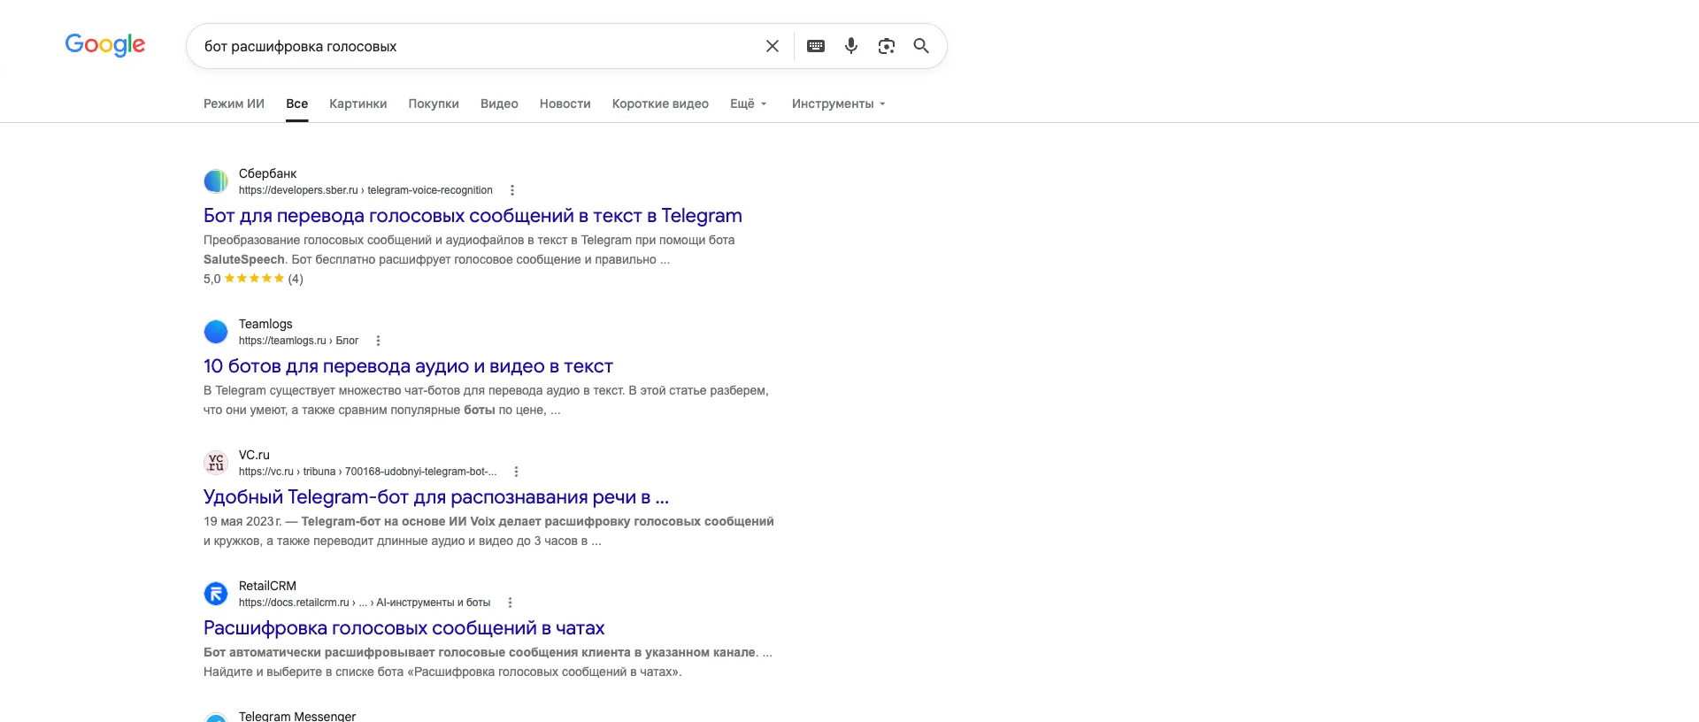Open three-dot menu of RetailCRM result
The width and height of the screenshot is (1699, 722).
point(510,603)
